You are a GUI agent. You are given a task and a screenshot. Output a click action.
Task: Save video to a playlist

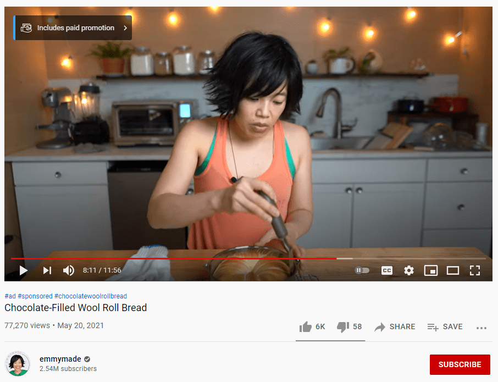(x=445, y=326)
